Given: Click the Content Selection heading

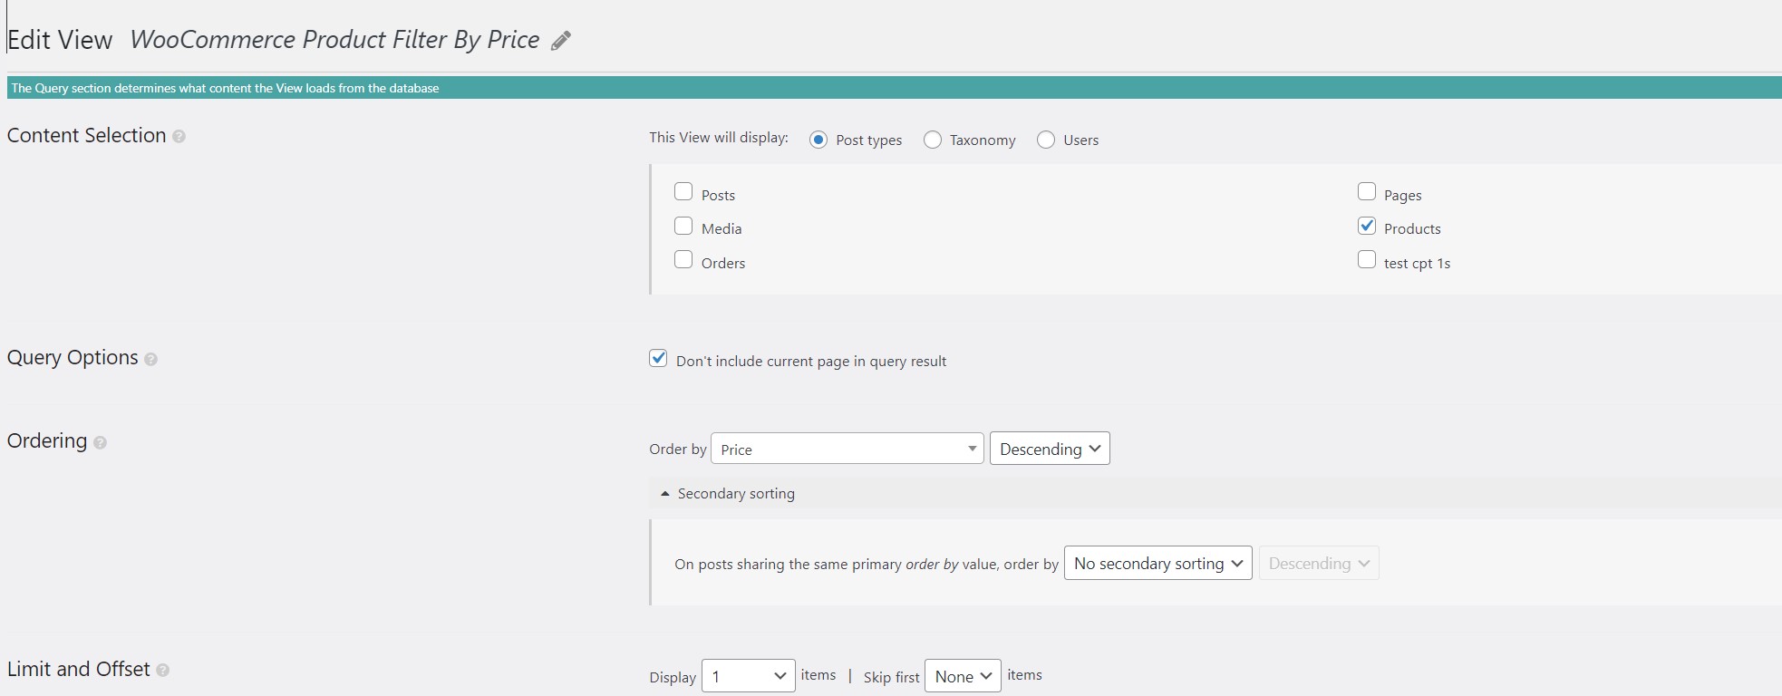Looking at the screenshot, I should [86, 135].
